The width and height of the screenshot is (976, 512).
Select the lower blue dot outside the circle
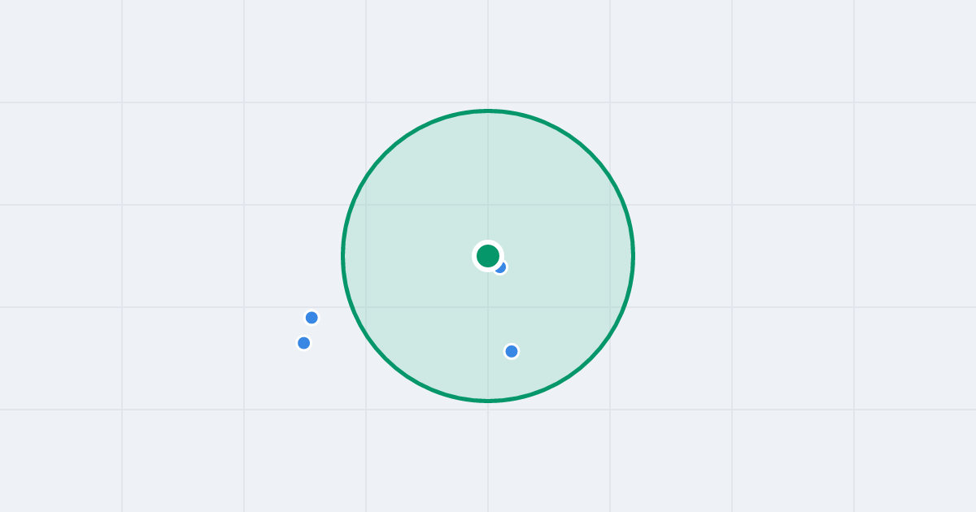[x=304, y=343]
